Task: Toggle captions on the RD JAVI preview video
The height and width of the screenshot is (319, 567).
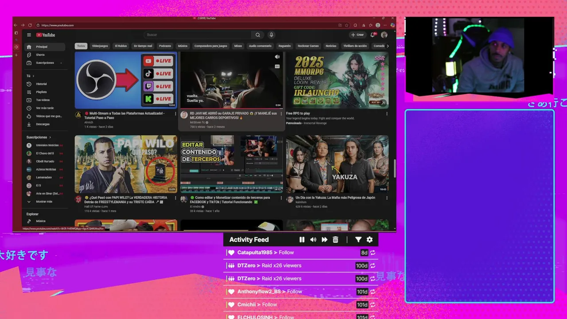Action: click(x=277, y=66)
